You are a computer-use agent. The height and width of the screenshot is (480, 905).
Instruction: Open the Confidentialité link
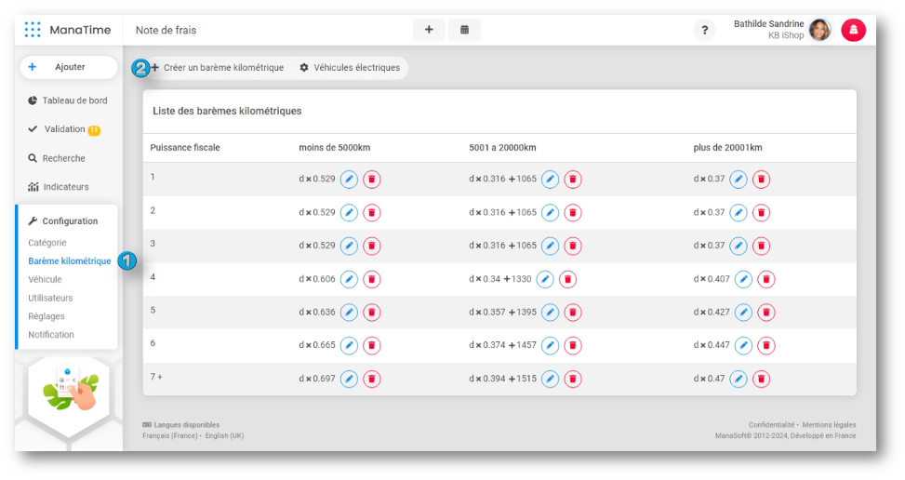(772, 424)
